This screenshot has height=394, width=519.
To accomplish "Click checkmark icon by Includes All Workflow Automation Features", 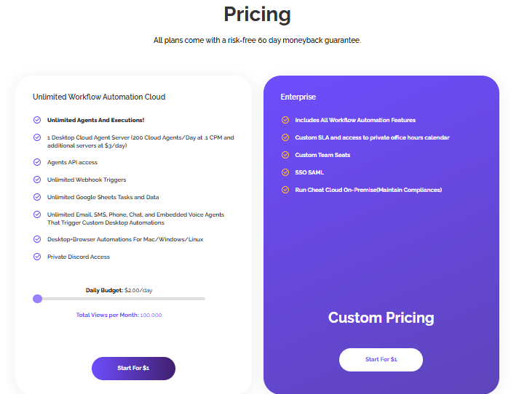I will click(x=285, y=120).
